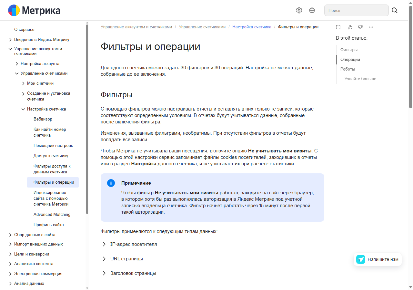Expand Мои счетчики tree node

[23, 83]
